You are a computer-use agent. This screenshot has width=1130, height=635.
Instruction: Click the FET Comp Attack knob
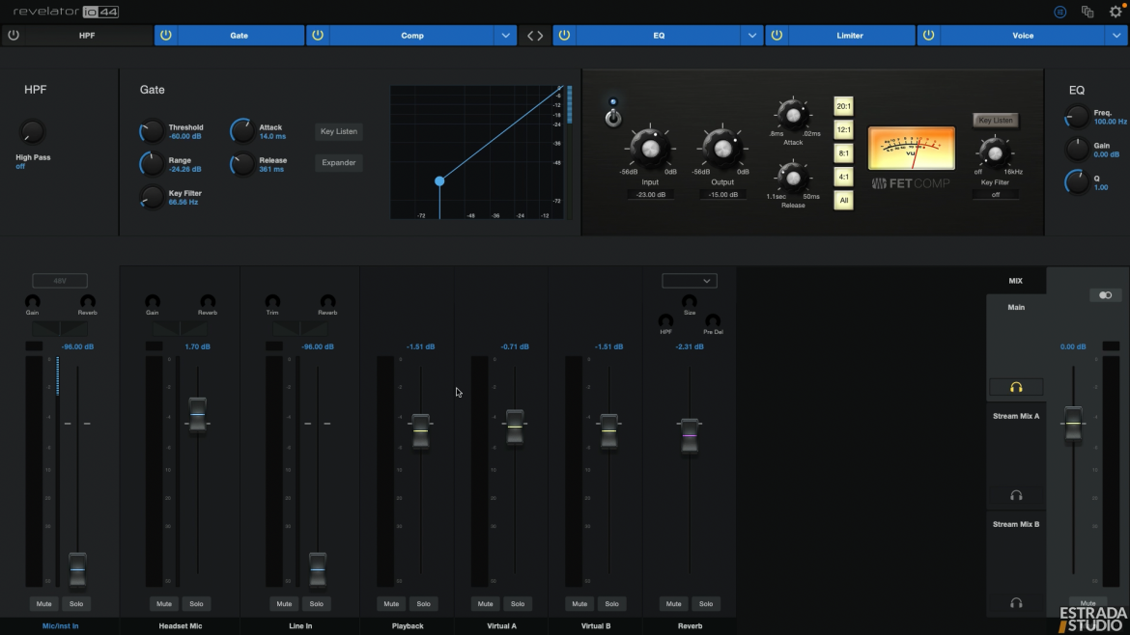793,115
